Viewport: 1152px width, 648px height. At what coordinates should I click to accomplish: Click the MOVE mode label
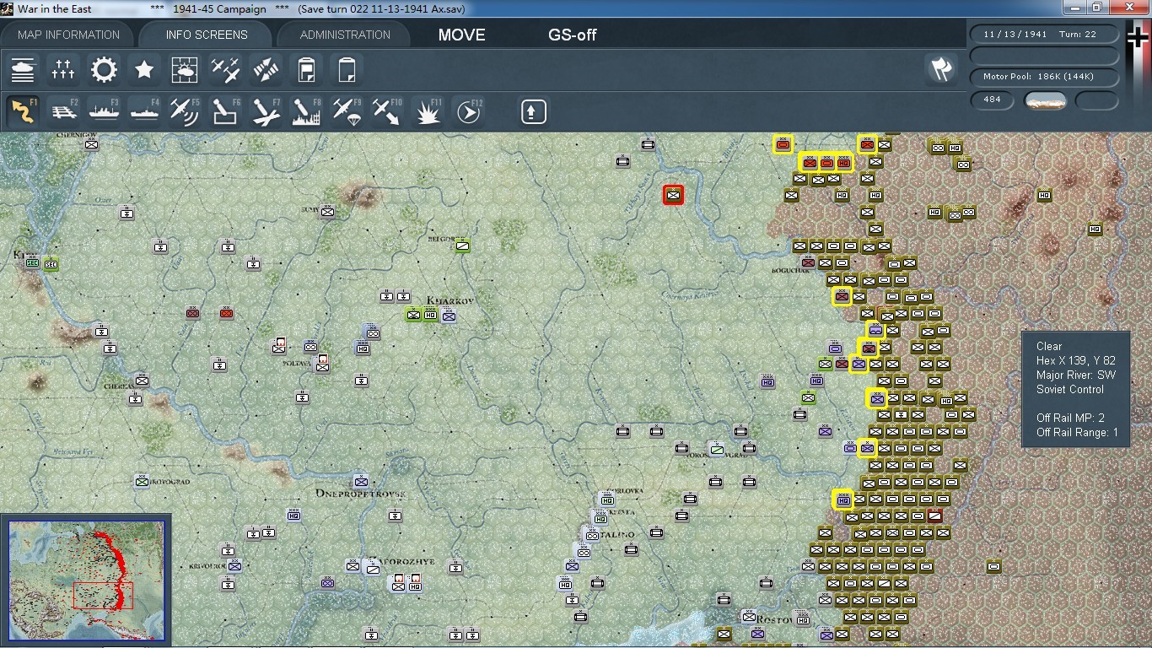coord(461,35)
